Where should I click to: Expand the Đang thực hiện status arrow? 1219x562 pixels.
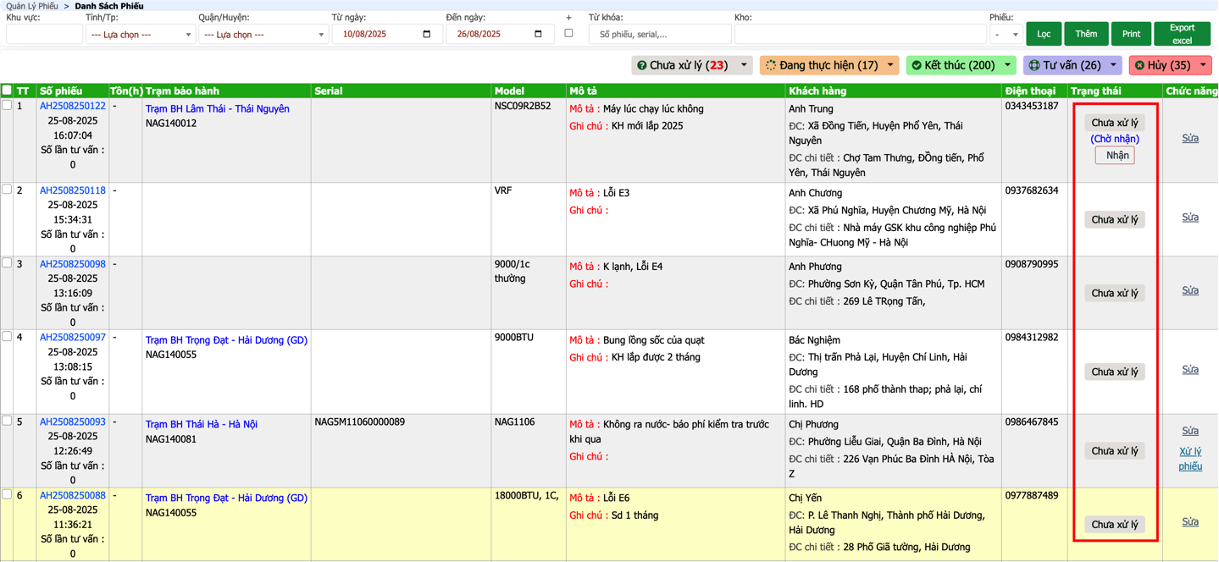tap(890, 65)
